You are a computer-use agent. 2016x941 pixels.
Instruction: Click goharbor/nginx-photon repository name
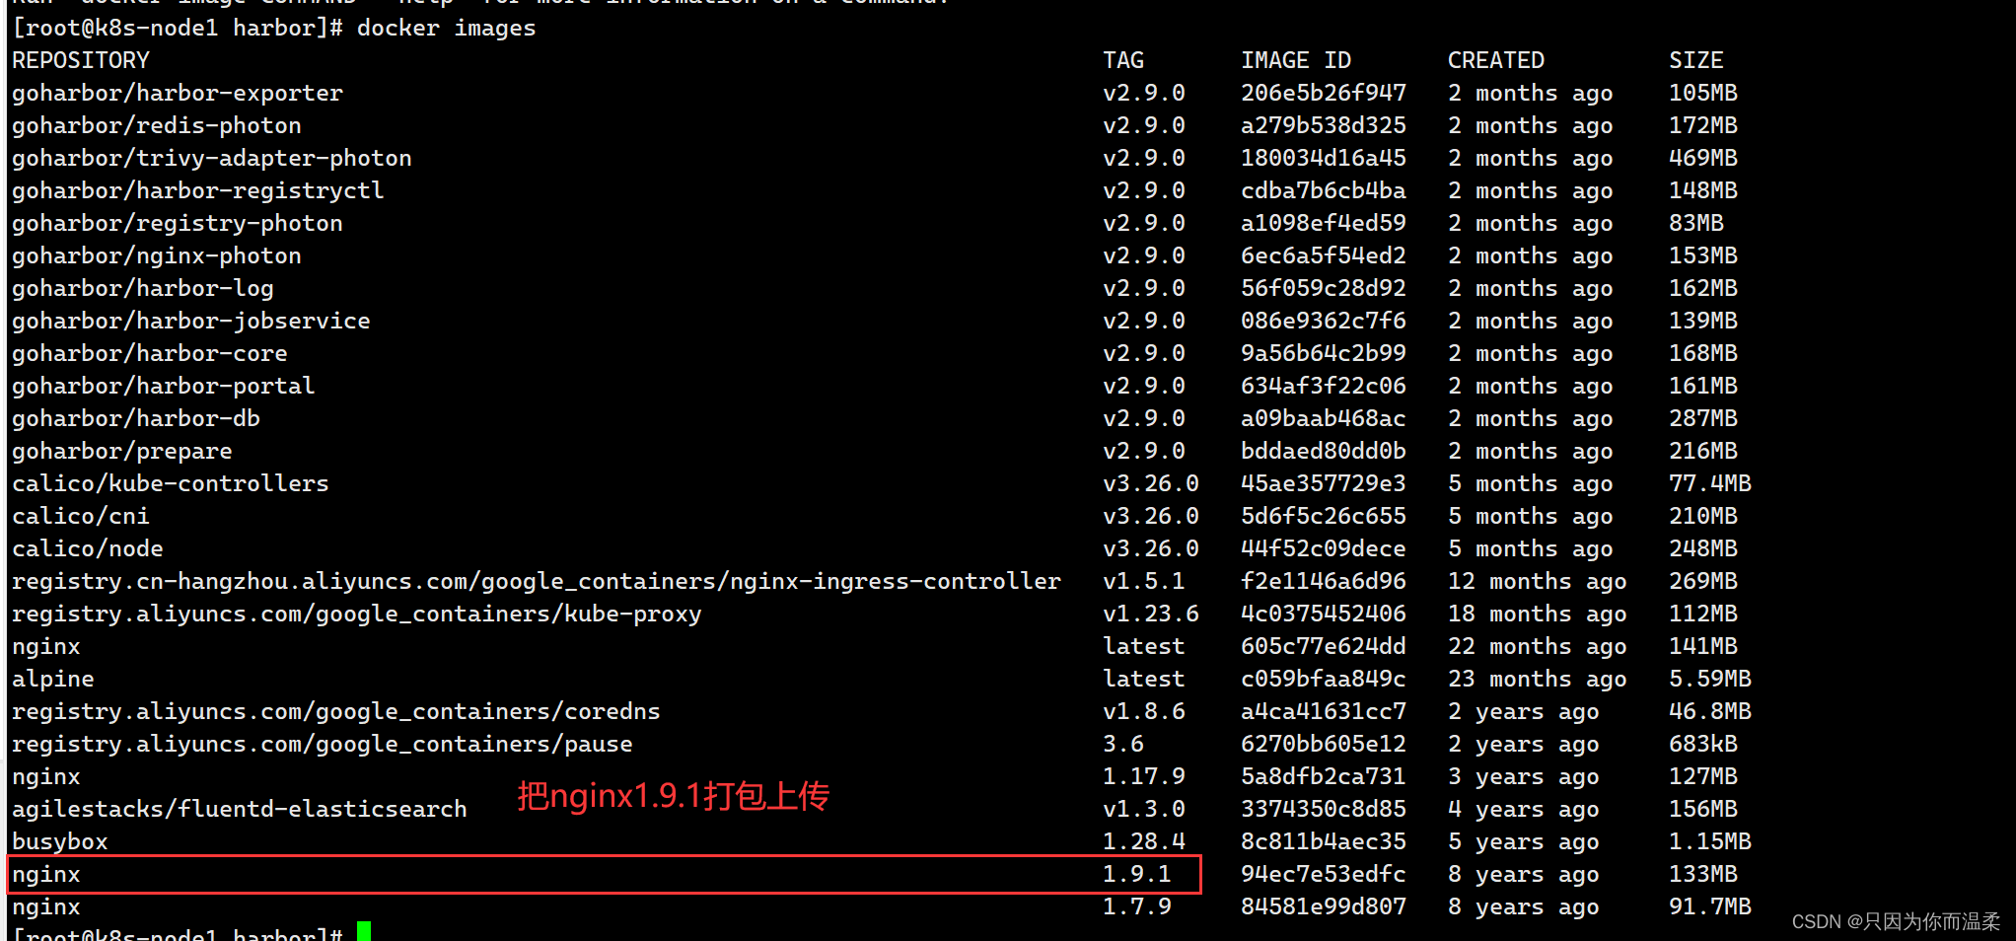point(157,256)
